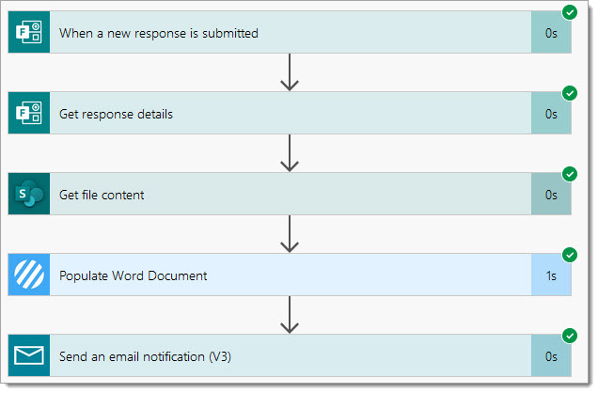
Task: Click the Forms icon beside Get response details
Action: [29, 113]
